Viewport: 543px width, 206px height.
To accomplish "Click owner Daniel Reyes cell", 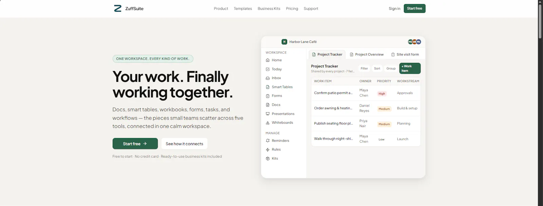I will pos(364,108).
